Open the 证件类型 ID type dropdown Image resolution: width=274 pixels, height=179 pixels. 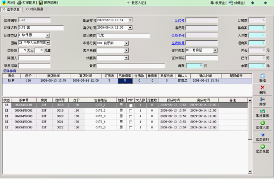pyautogui.click(x=215, y=51)
